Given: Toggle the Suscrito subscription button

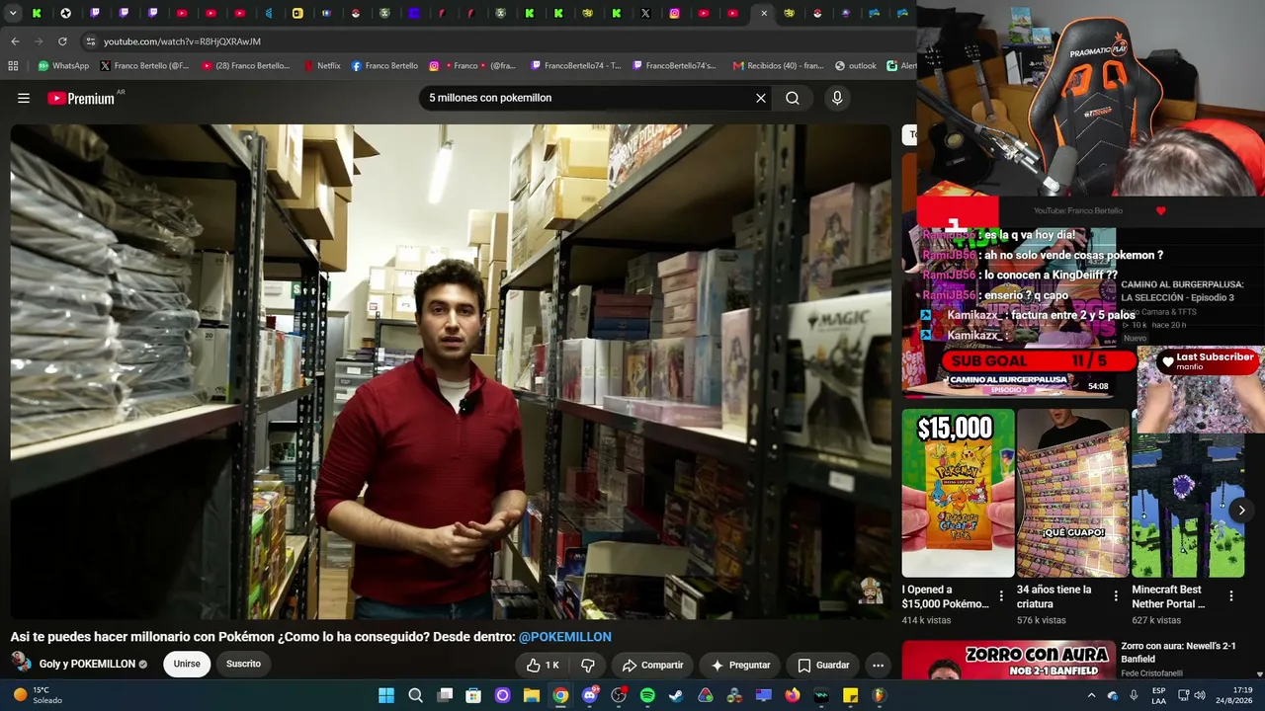Looking at the screenshot, I should [x=243, y=664].
